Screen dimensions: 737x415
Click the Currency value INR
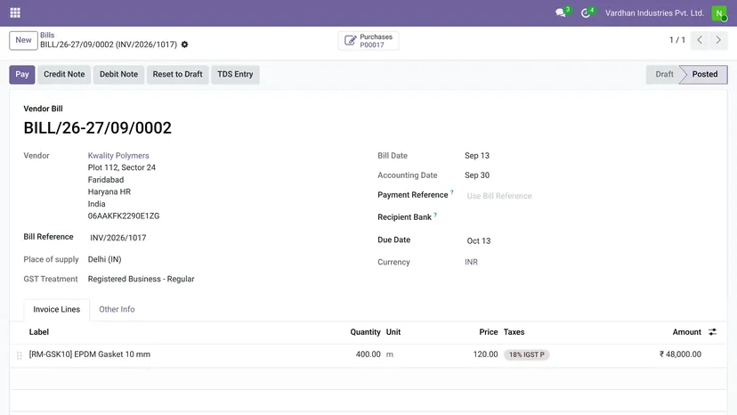point(471,262)
